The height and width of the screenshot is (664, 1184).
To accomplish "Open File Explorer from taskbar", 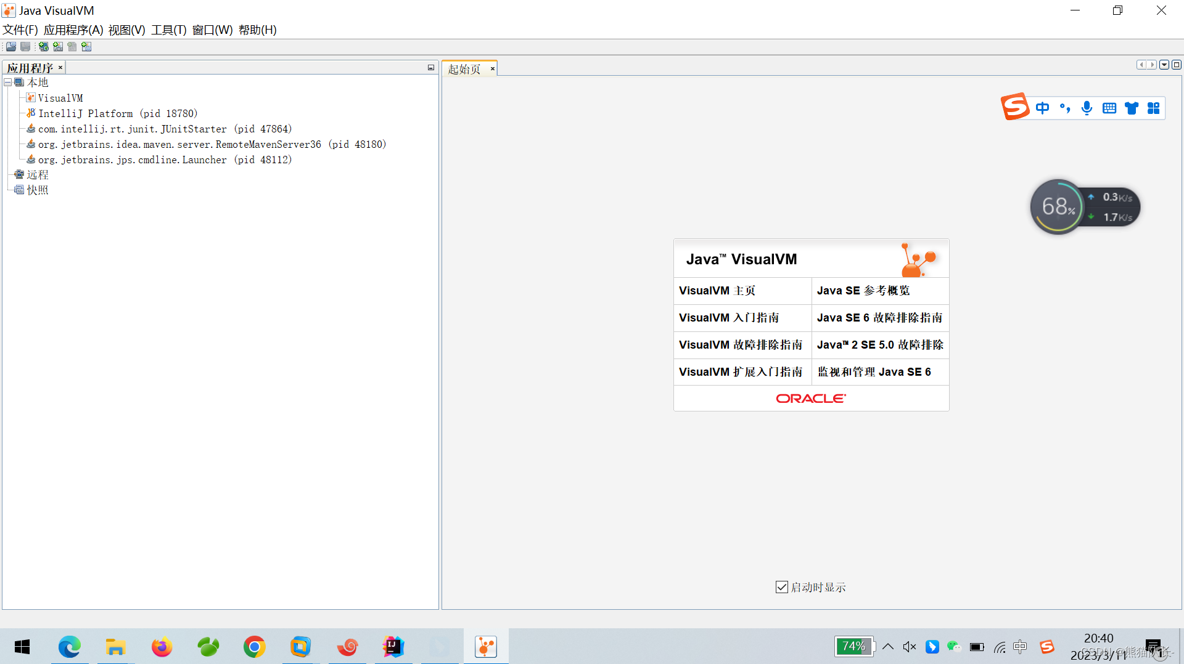I will [x=115, y=647].
